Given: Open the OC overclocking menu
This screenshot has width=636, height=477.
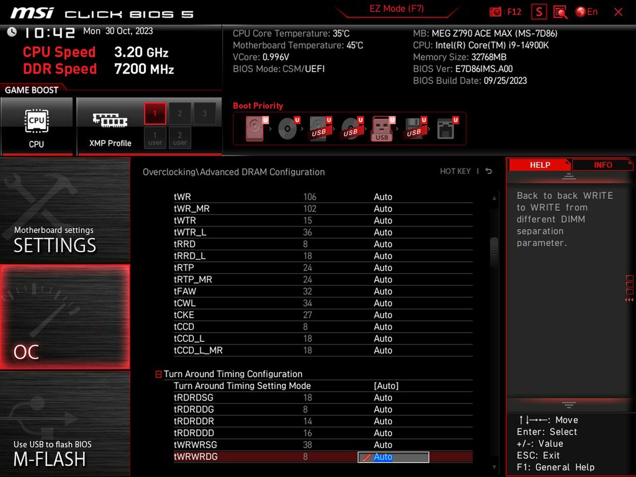Looking at the screenshot, I should (x=65, y=317).
